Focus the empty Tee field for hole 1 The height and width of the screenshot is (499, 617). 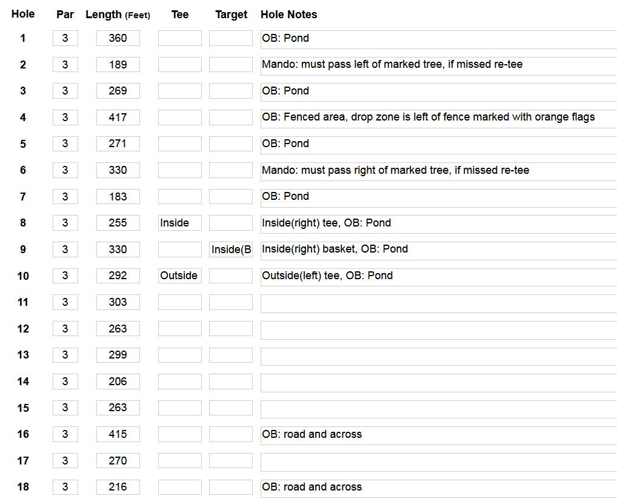[180, 38]
